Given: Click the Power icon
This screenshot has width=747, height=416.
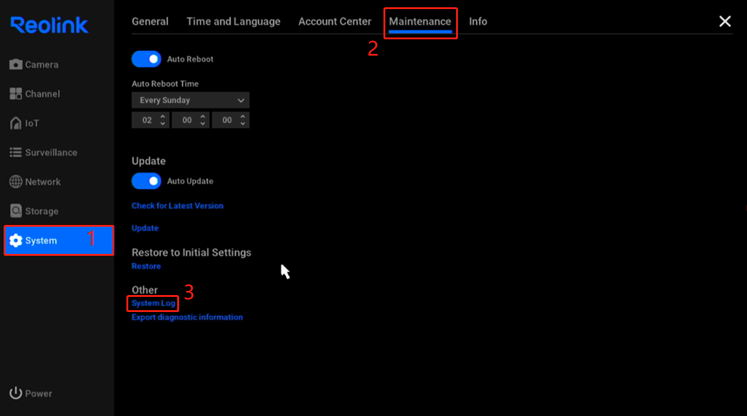Looking at the screenshot, I should (x=16, y=394).
